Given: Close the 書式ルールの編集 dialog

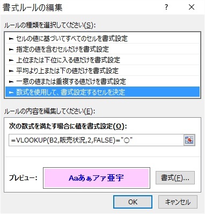Looking at the screenshot, I should tap(192, 8).
